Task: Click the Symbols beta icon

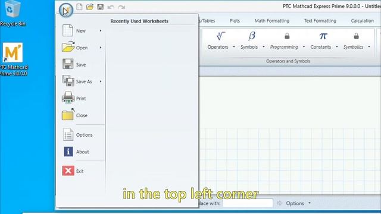Action: 252,36
